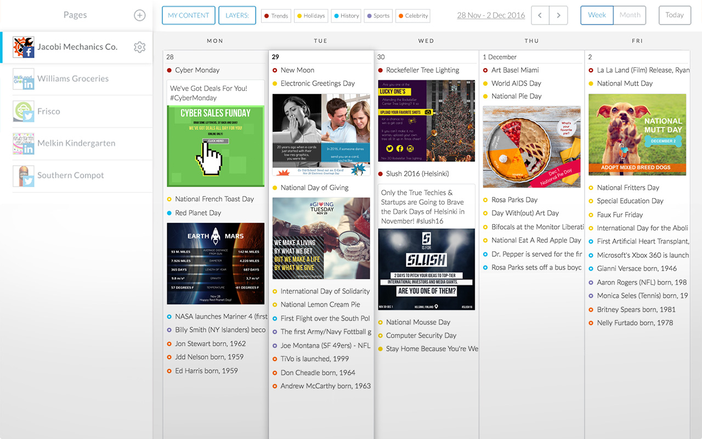The height and width of the screenshot is (439, 702).
Task: Open the National Mutt Day dog image
Action: (x=637, y=134)
